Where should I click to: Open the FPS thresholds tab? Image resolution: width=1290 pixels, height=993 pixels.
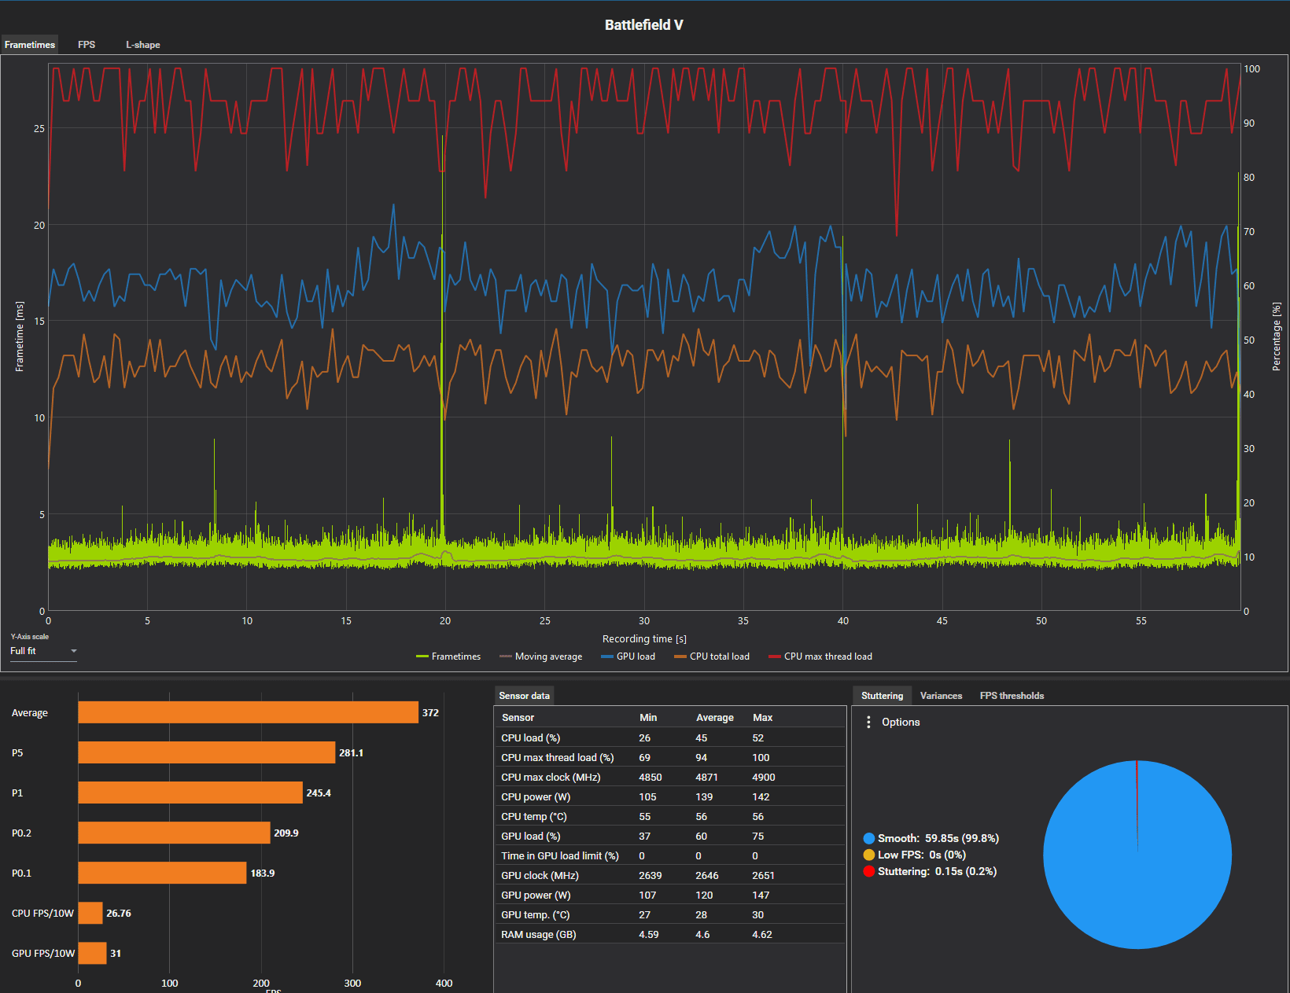[x=1012, y=696]
